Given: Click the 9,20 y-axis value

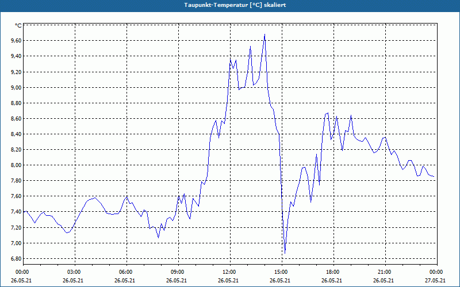Looking at the screenshot, I should click(x=16, y=72).
